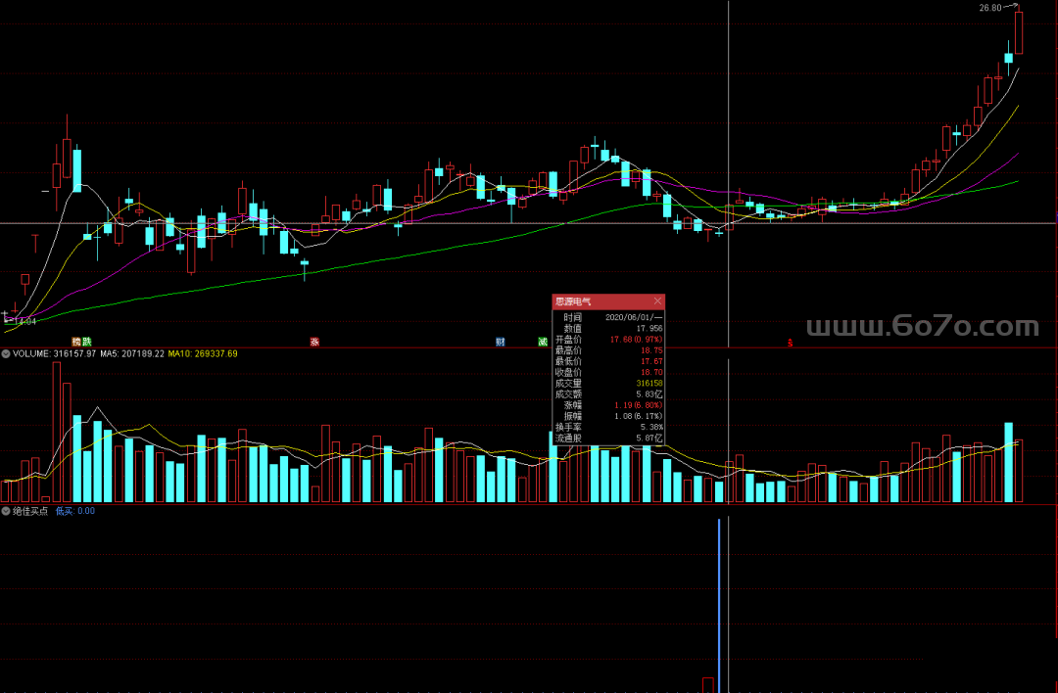Click the VOLUME: 316157.97 label

pyautogui.click(x=54, y=353)
